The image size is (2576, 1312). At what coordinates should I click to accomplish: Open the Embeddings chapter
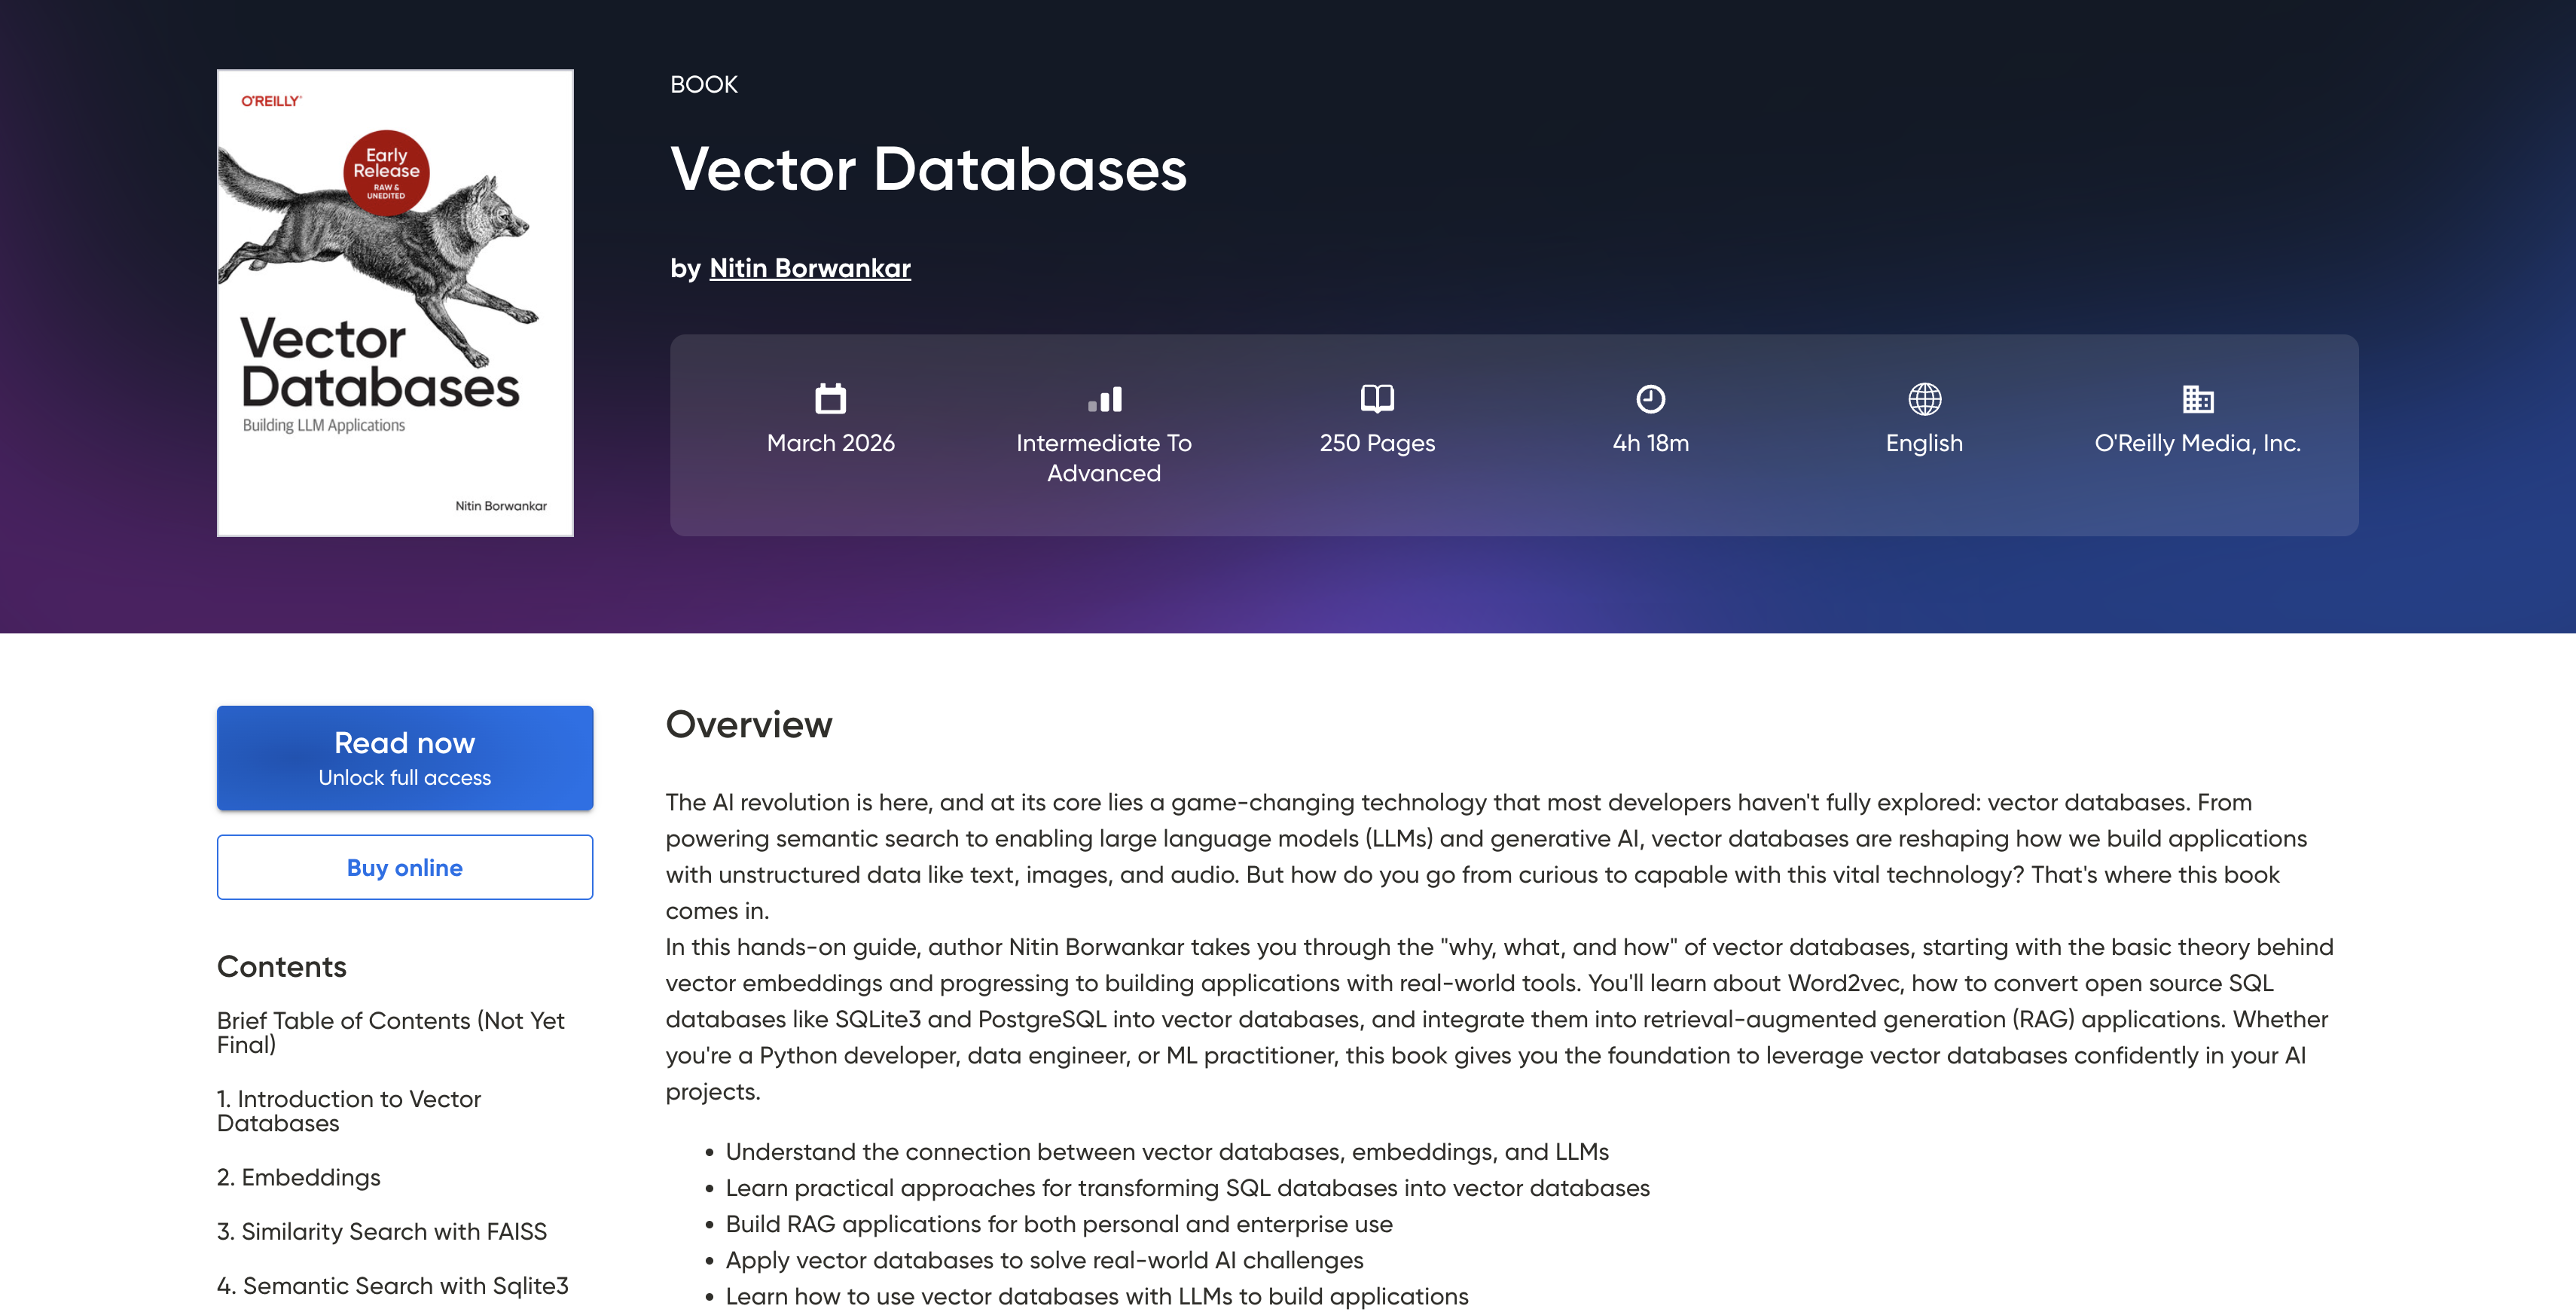[x=298, y=1177]
